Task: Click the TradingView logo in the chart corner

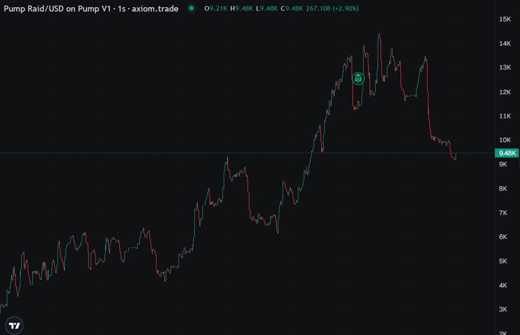Action: 15,325
